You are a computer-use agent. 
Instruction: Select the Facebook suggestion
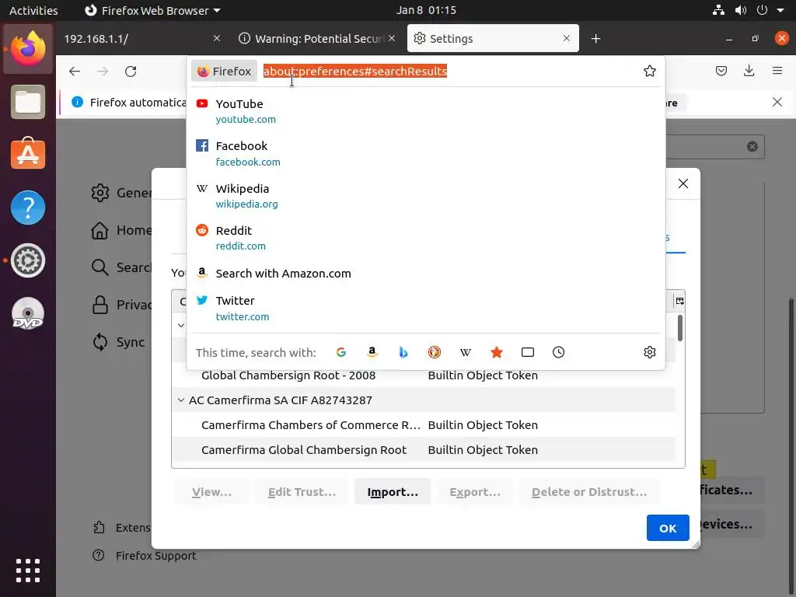pyautogui.click(x=425, y=153)
